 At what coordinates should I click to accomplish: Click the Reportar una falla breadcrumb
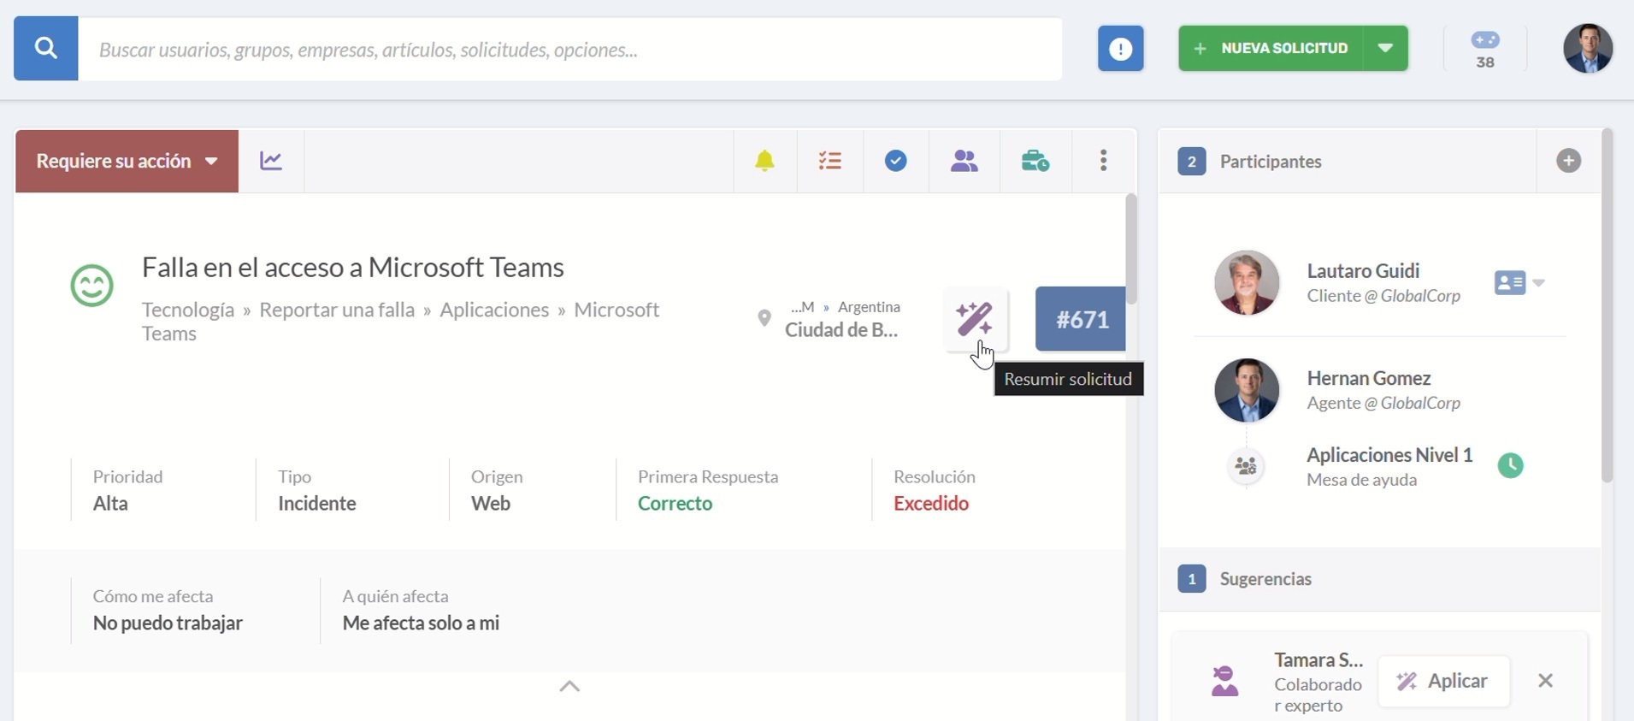tap(337, 310)
